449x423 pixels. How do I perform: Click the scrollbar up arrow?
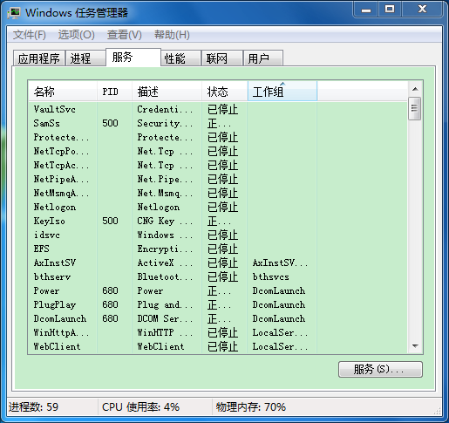coord(415,89)
